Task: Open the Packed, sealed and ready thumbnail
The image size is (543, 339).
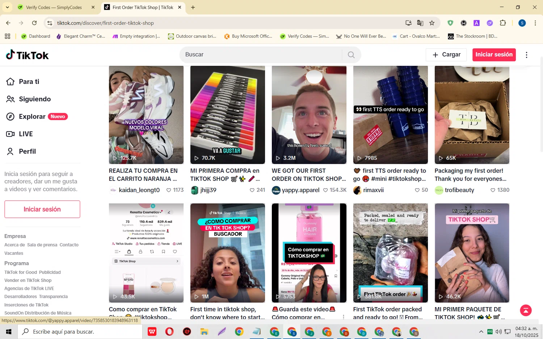Action: pos(391,253)
